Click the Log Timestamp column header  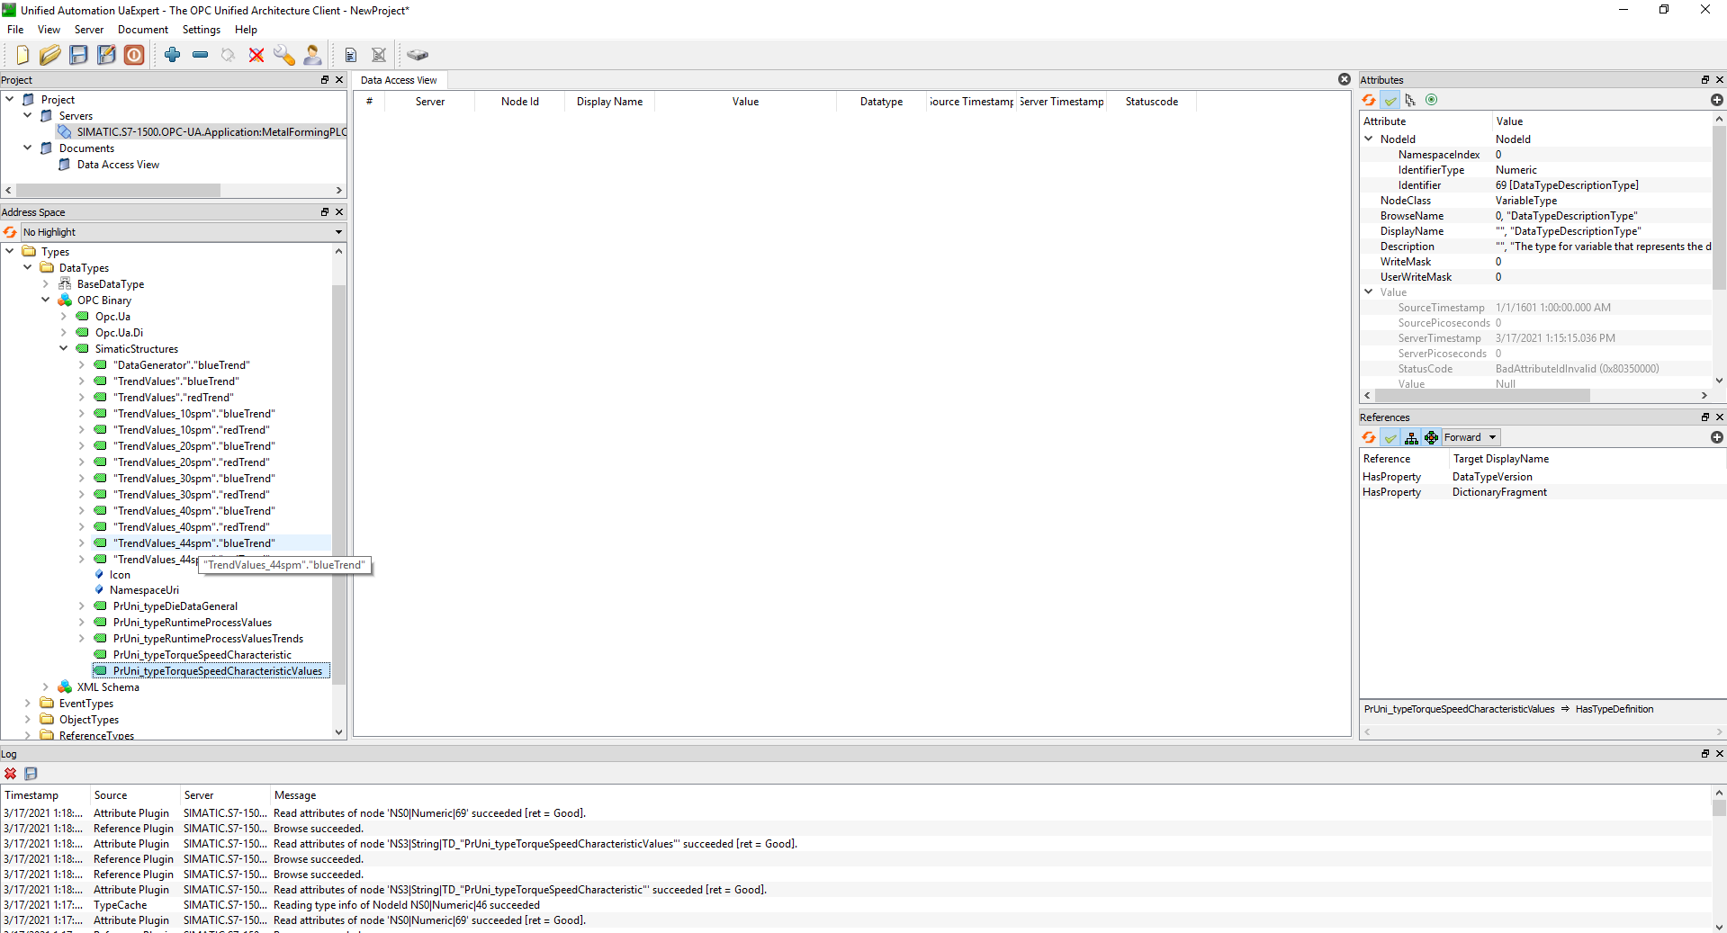click(45, 795)
